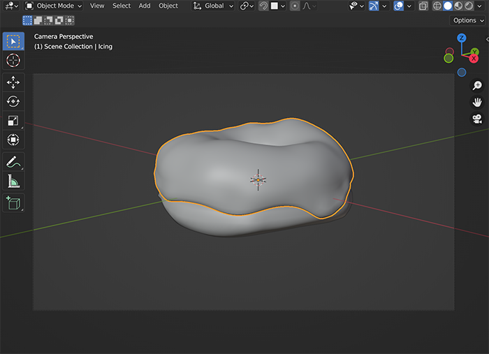Toggle the snapping magnet button
489x354 pixels.
[263, 6]
